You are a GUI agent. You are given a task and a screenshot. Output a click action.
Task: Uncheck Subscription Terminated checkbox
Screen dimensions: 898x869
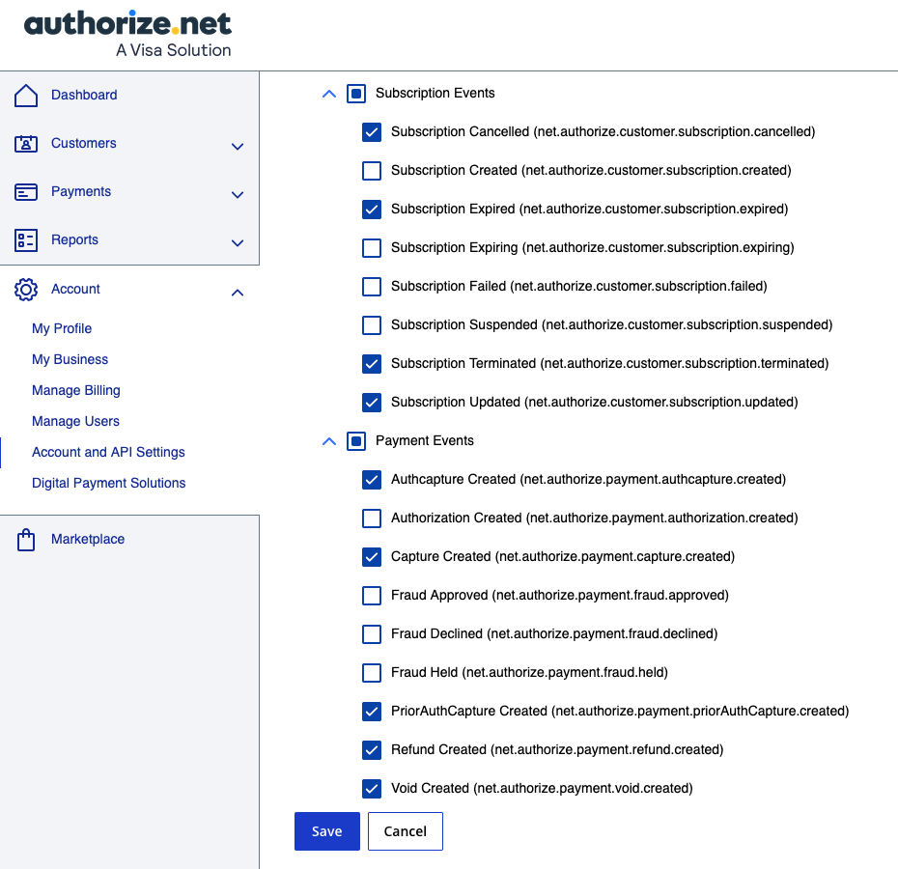(x=372, y=364)
